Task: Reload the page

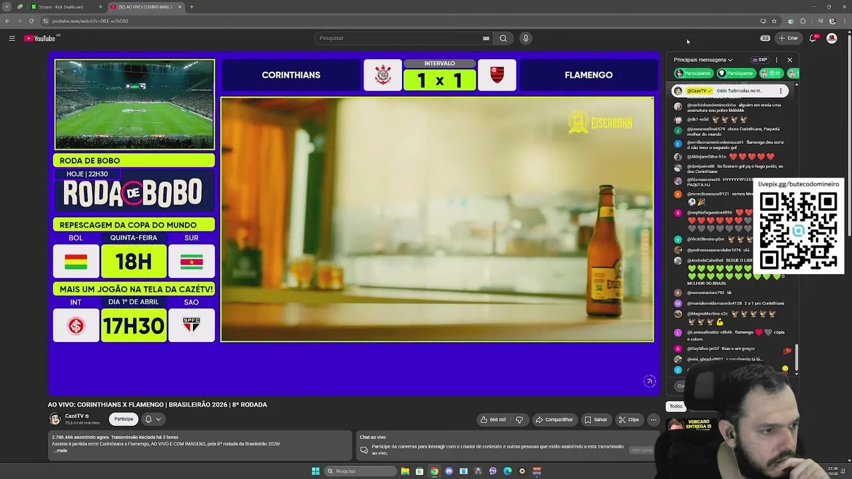Action: click(x=31, y=21)
